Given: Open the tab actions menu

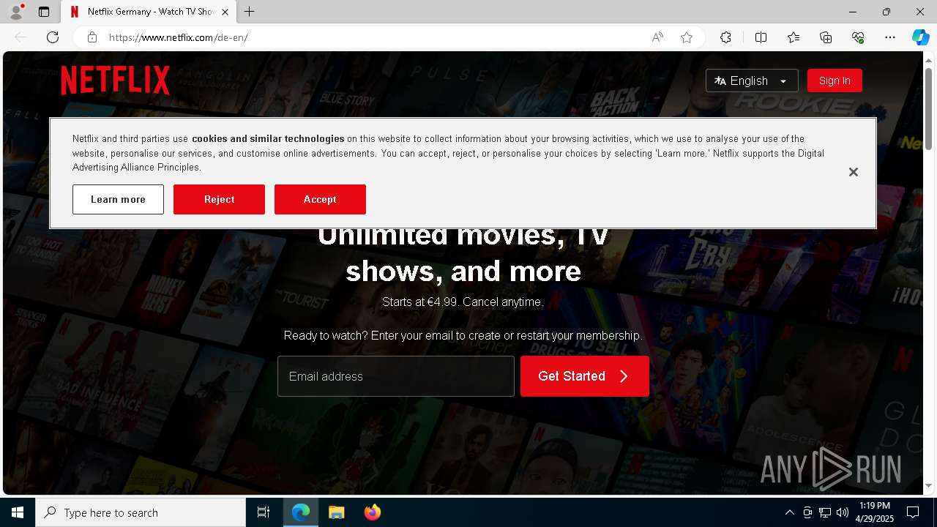Looking at the screenshot, I should (x=44, y=12).
